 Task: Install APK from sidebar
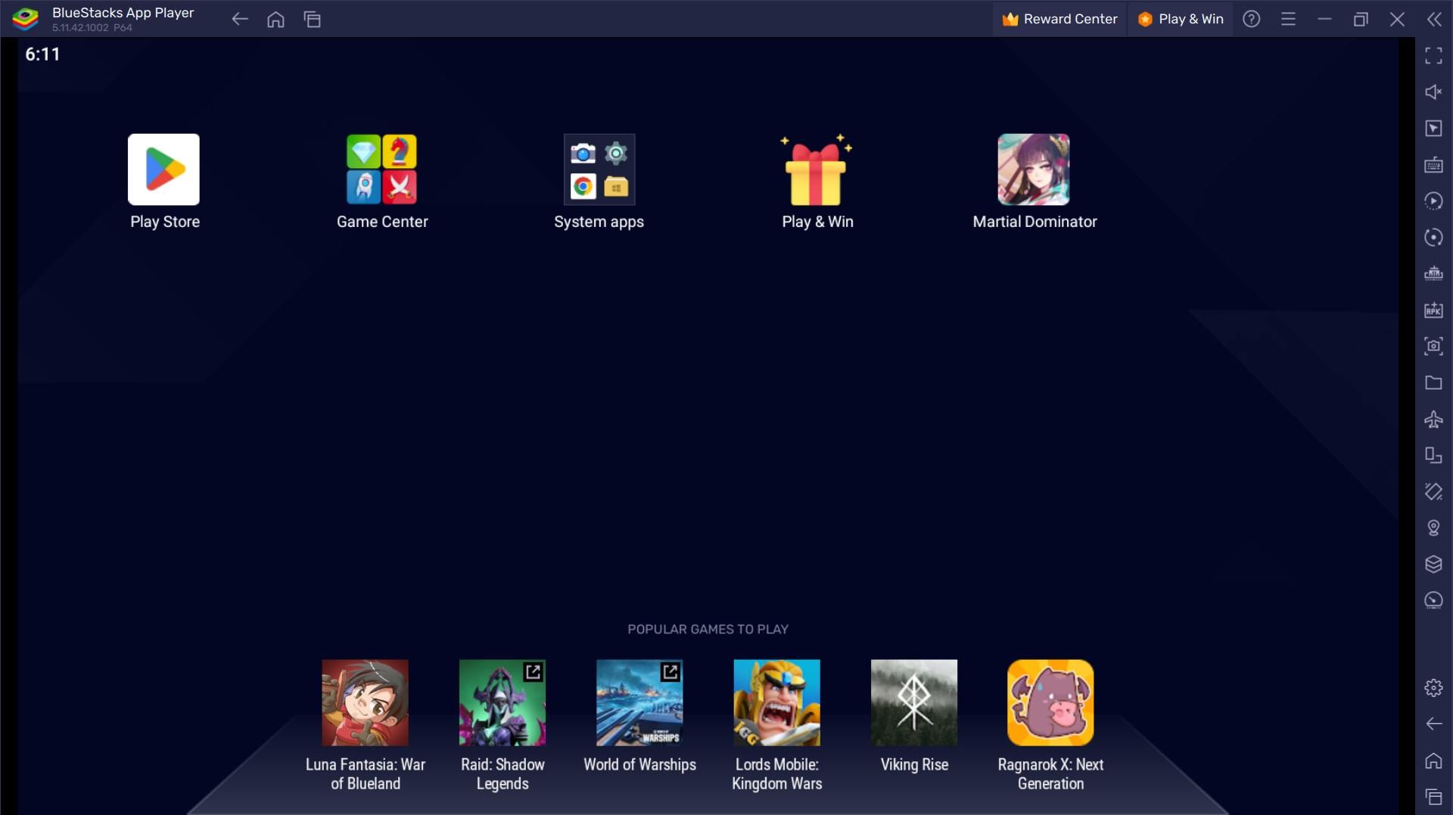pyautogui.click(x=1433, y=310)
